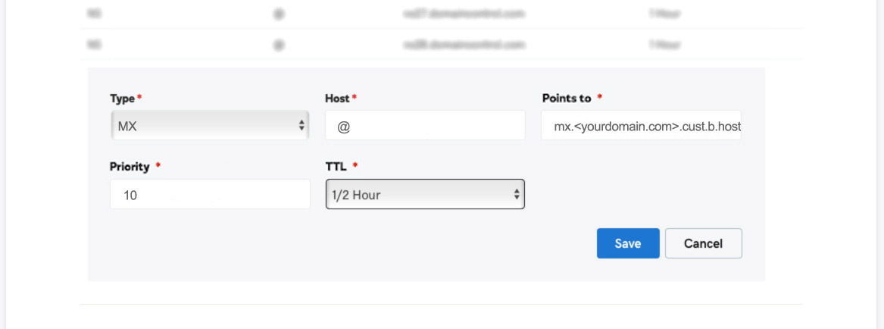Click the 1 Hour TTL in first row
This screenshot has width=884, height=329.
tap(664, 14)
